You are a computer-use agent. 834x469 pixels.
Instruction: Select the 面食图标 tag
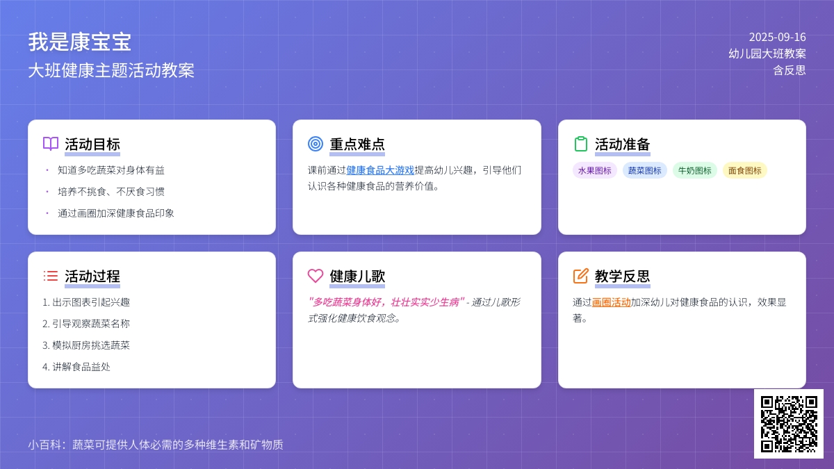[x=744, y=171]
